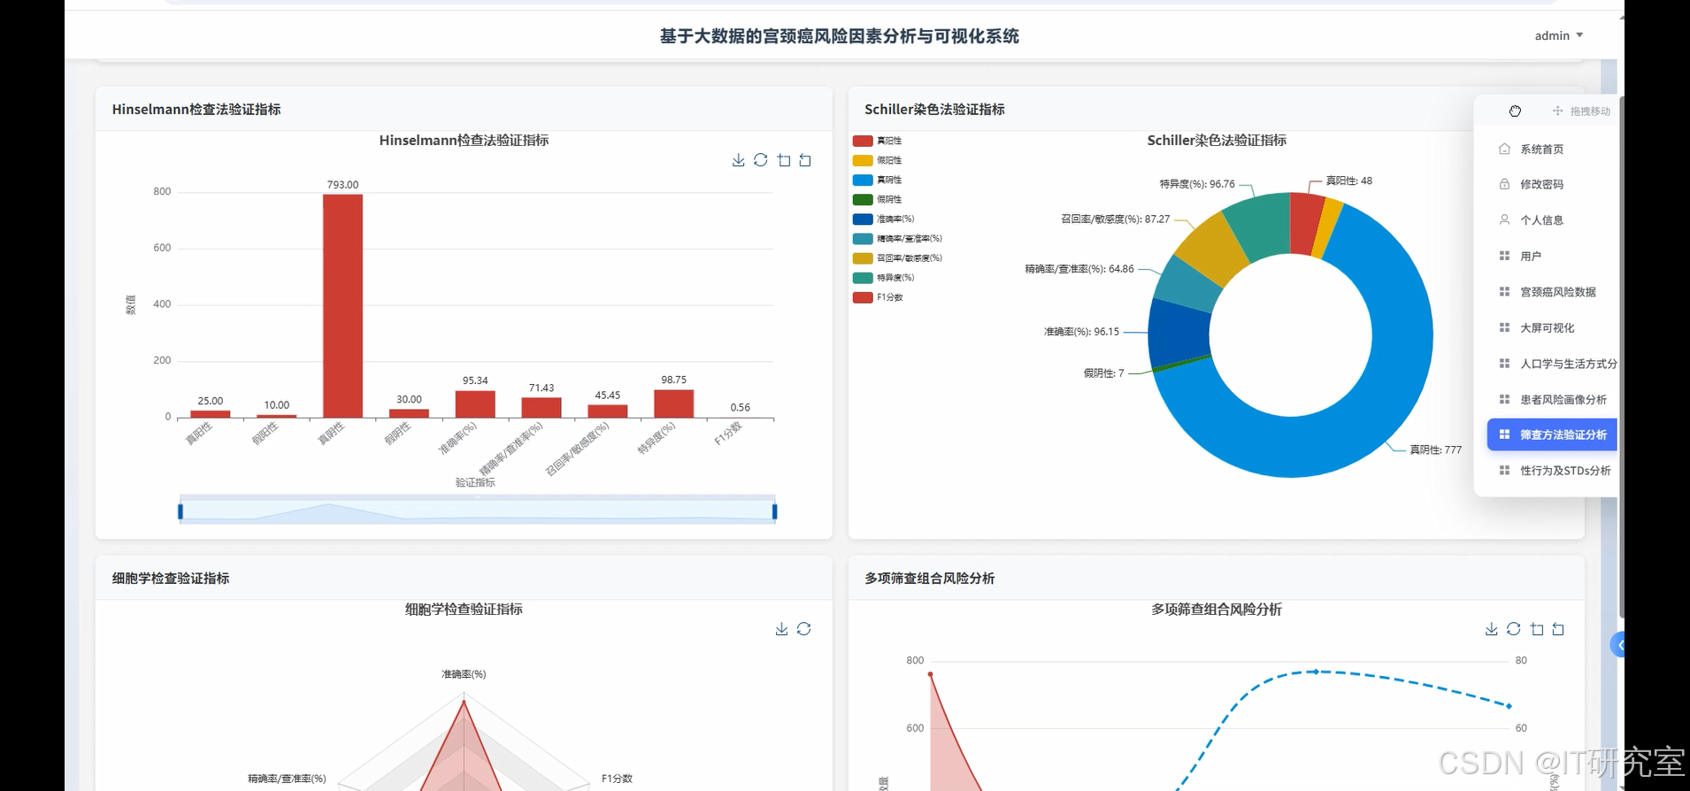Click the 精确率/查准率(%): 64.86 pie label

pos(1079,269)
